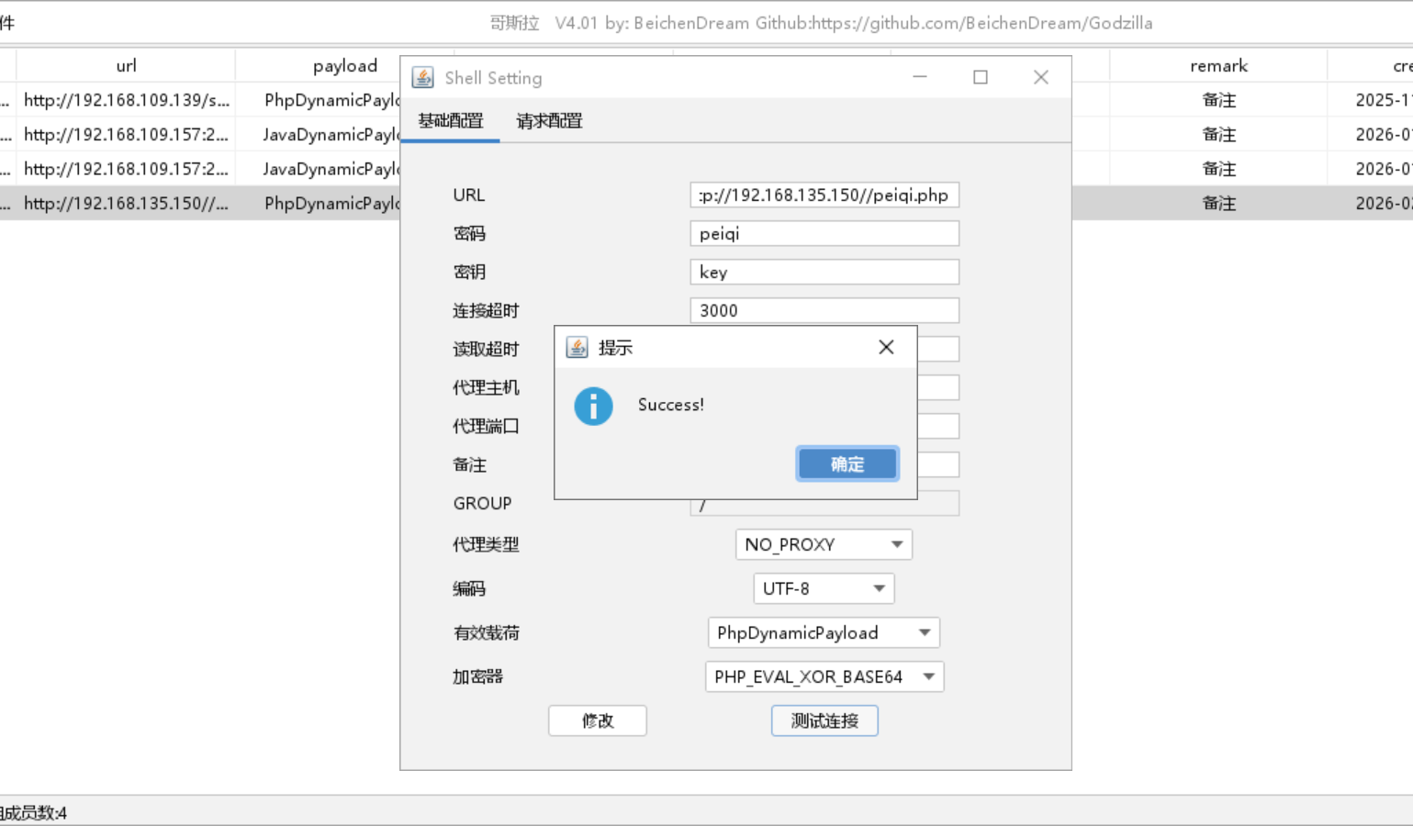This screenshot has height=826, width=1413.
Task: Click the URL input field
Action: tap(824, 195)
